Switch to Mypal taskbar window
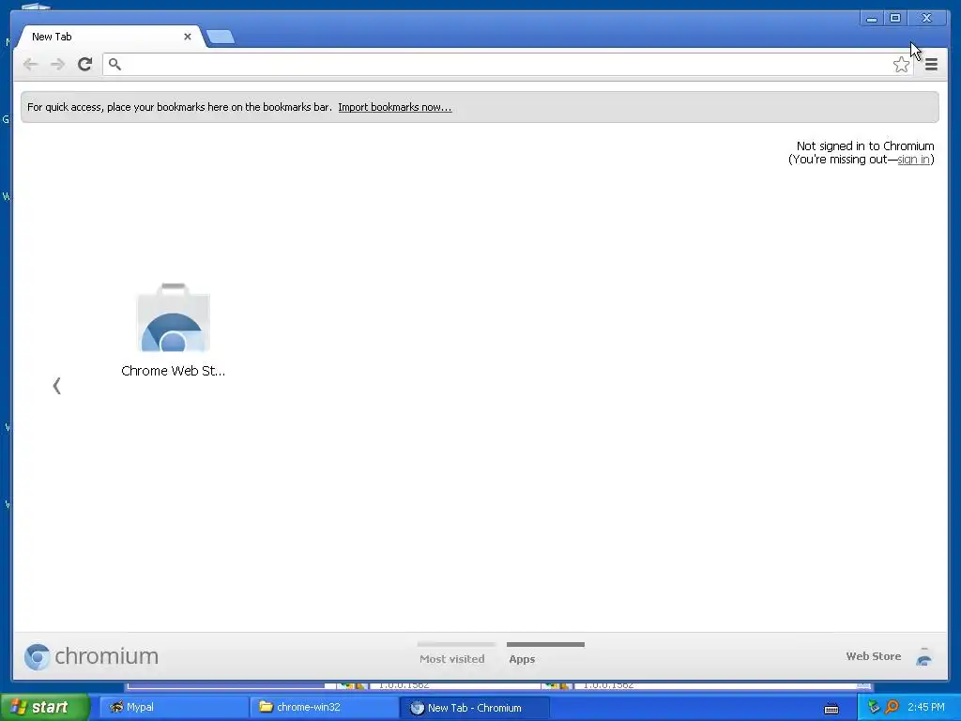Screen dimensions: 961x721 point(174,708)
